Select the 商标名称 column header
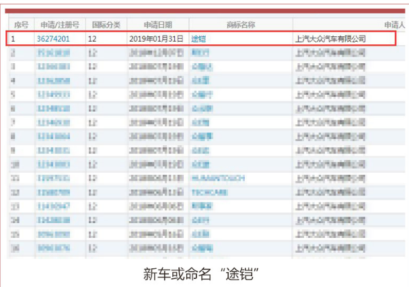This screenshot has height=287, width=409. (x=241, y=25)
